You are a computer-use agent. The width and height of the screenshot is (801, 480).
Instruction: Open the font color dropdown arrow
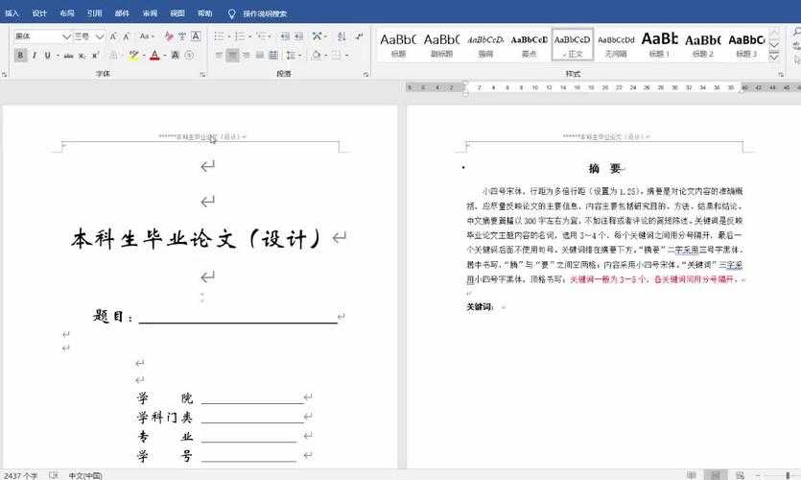pos(164,56)
